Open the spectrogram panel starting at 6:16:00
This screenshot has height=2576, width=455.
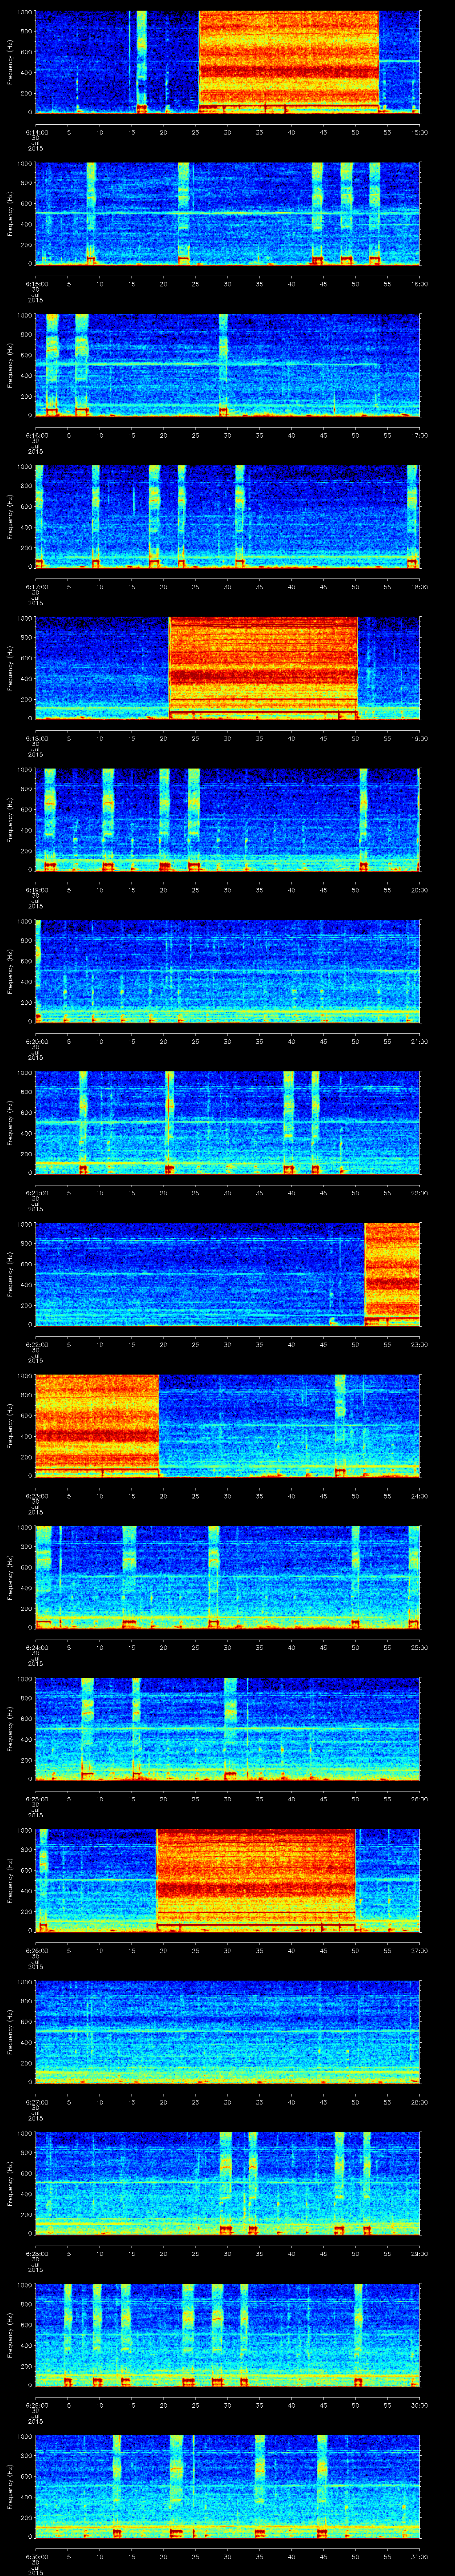coord(227,365)
